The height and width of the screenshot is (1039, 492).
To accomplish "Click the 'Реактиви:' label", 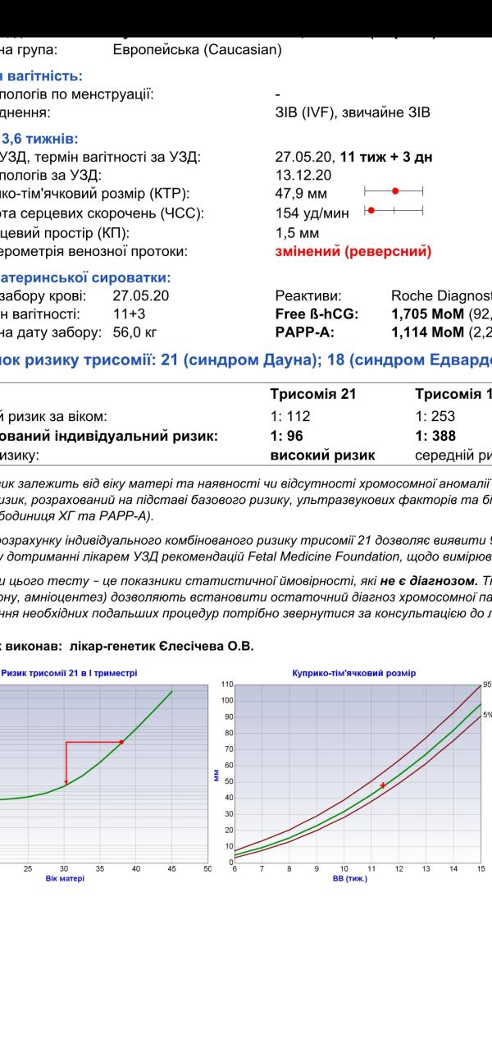I will [308, 295].
